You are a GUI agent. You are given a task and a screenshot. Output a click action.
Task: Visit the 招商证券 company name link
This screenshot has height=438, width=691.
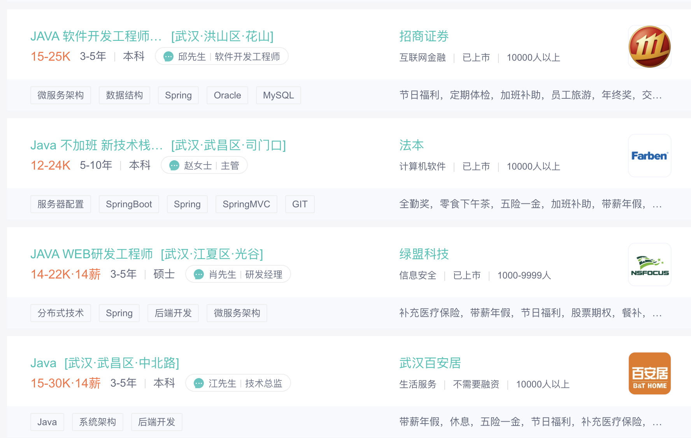point(424,37)
